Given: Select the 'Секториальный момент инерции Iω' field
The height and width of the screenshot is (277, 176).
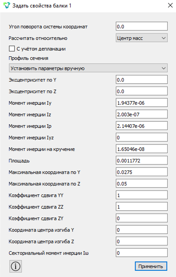Looking at the screenshot, I should coord(142,253).
